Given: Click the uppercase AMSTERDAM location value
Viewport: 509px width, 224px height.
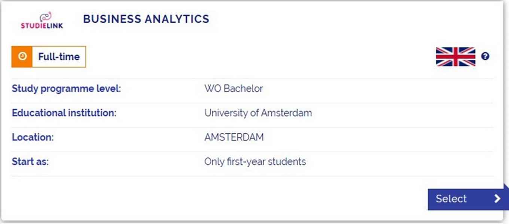Looking at the screenshot, I should (x=234, y=137).
